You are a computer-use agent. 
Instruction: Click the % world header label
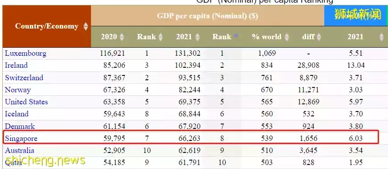[x=267, y=37]
